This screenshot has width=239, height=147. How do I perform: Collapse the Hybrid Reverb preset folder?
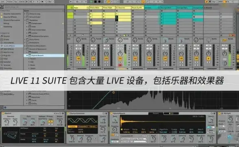point(27,56)
